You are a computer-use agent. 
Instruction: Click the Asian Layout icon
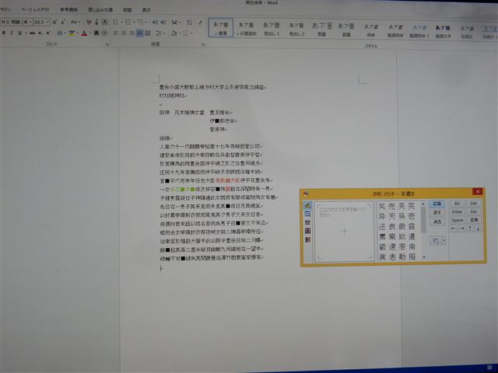pyautogui.click(x=175, y=23)
